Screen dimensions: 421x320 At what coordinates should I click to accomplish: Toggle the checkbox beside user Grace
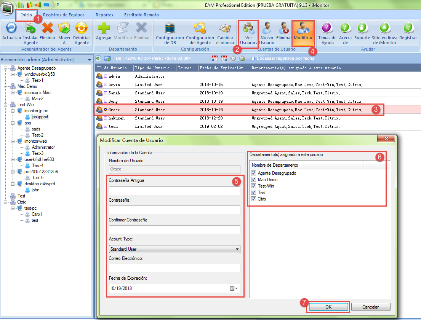(106, 110)
